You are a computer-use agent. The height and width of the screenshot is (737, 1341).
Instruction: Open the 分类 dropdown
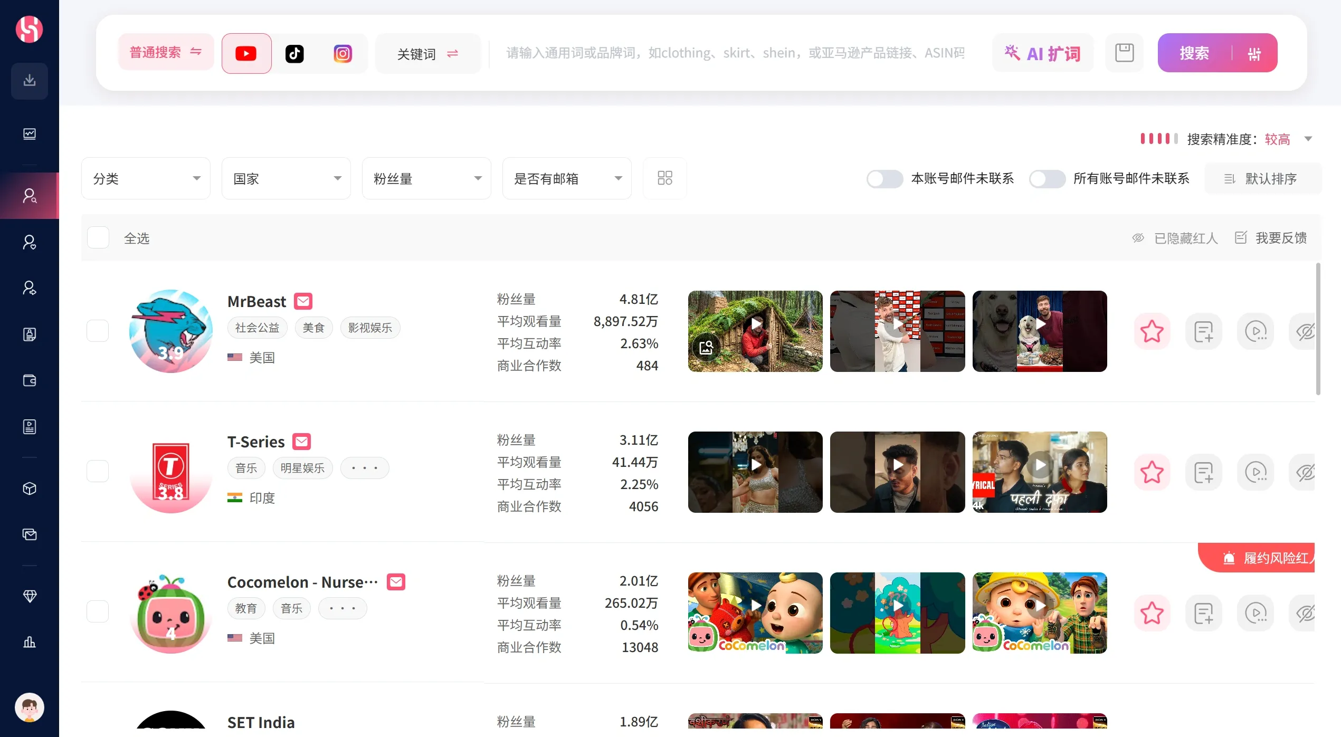[146, 178]
